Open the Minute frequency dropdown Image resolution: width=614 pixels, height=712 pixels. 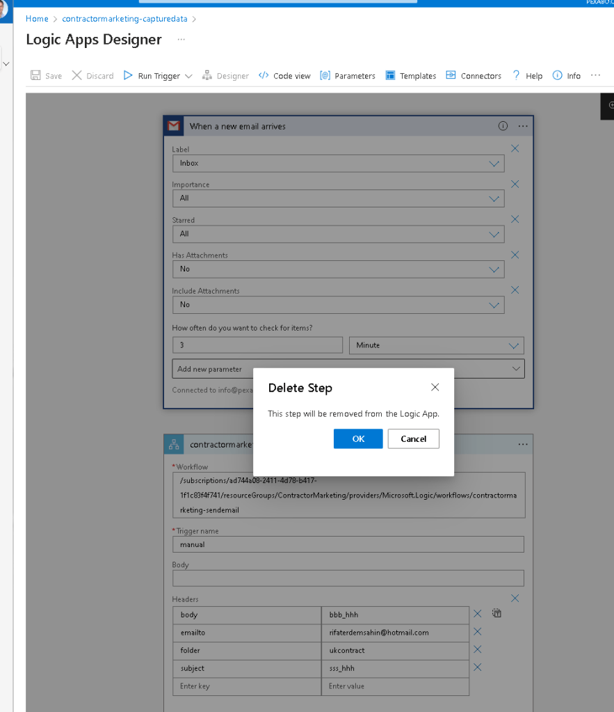437,345
